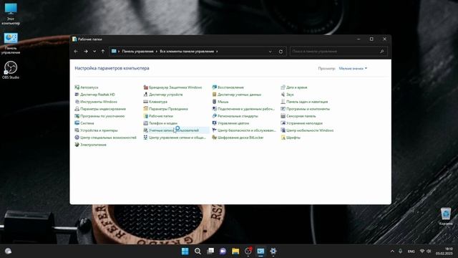Open Диспетчер Realtek HD
458x258 pixels.
coord(95,95)
